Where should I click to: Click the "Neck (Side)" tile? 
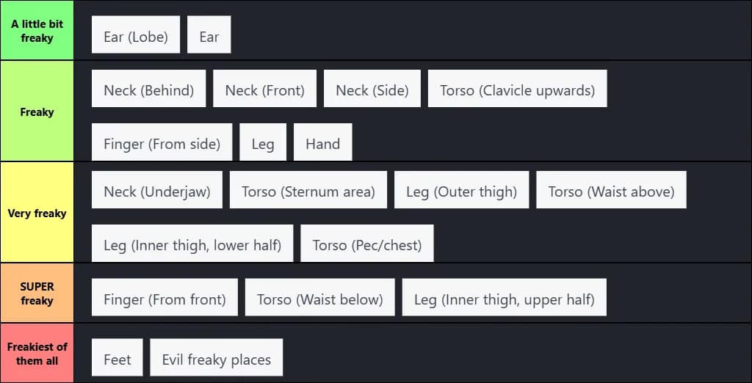372,89
